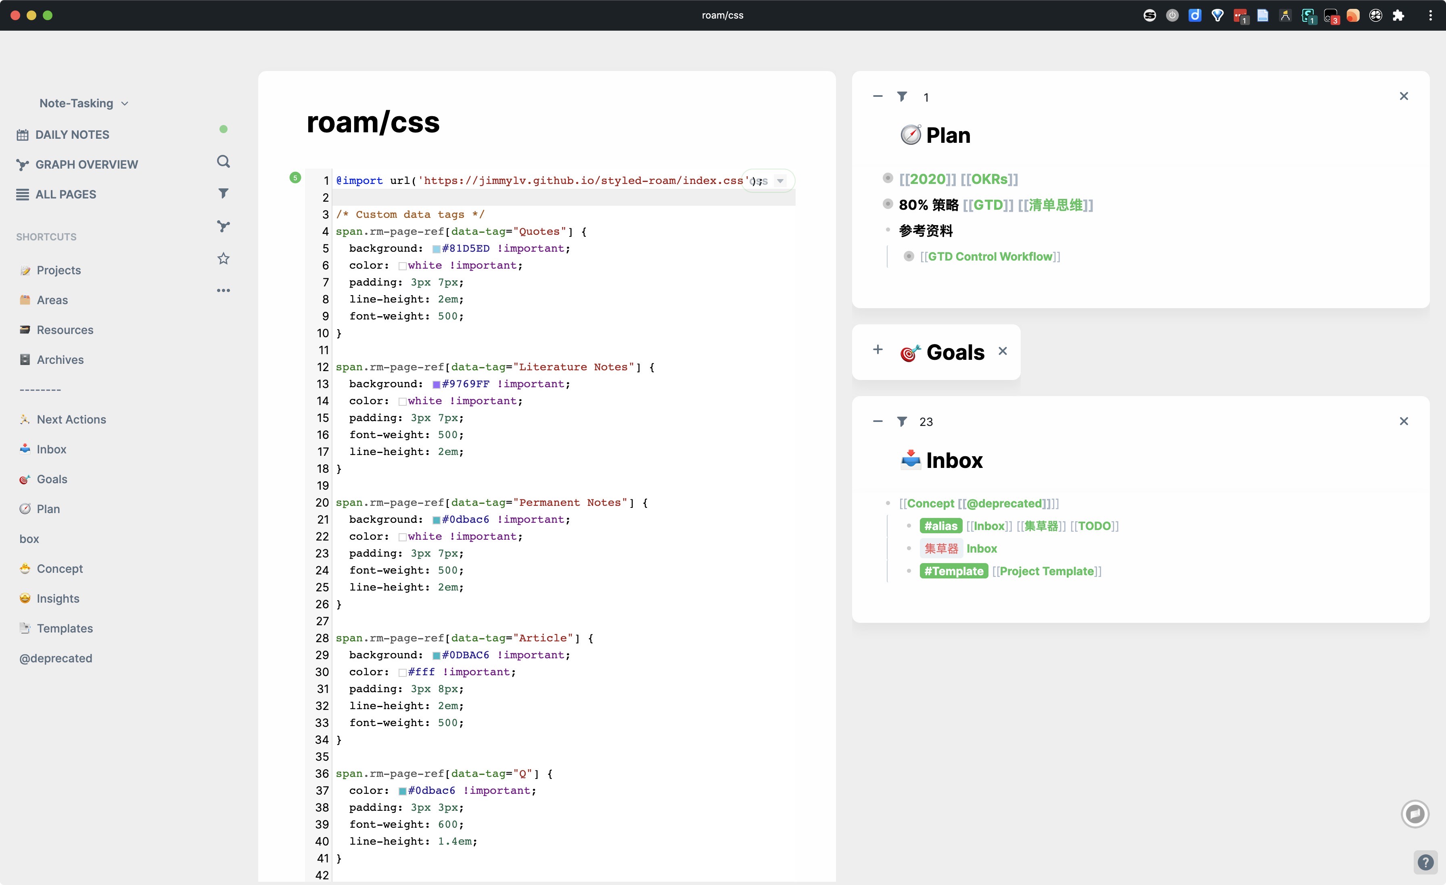
Task: Open Daily Notes
Action: coord(72,135)
